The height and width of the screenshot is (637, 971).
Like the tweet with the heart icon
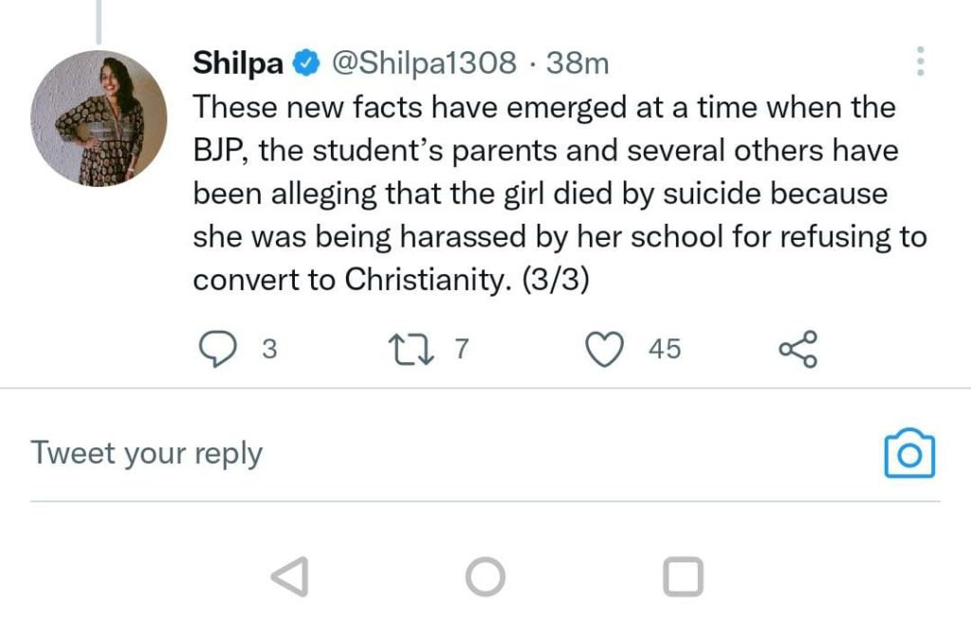click(x=604, y=350)
